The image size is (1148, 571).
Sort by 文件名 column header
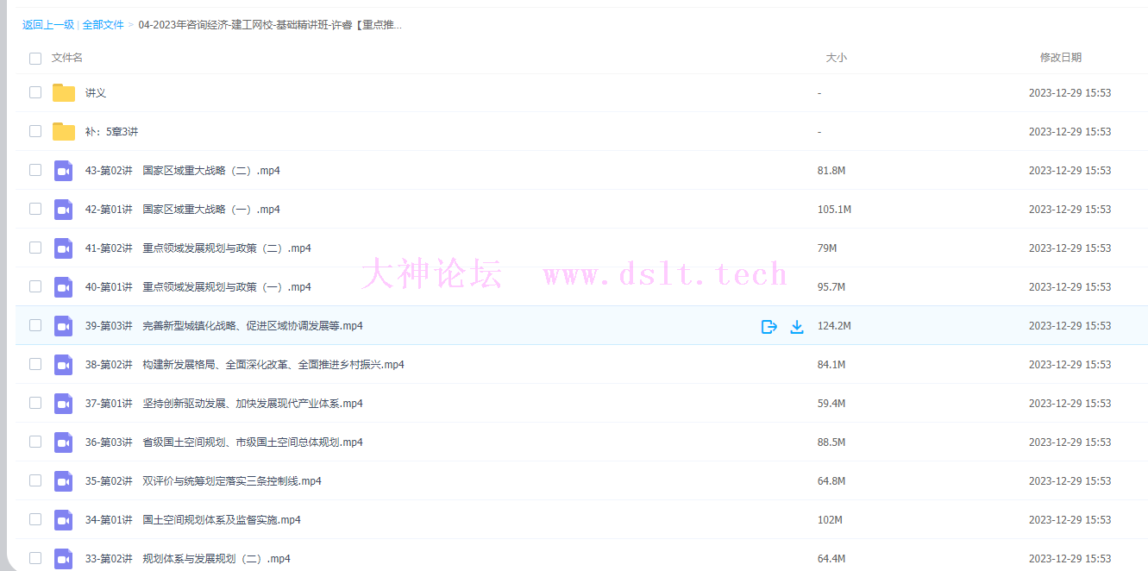(67, 58)
